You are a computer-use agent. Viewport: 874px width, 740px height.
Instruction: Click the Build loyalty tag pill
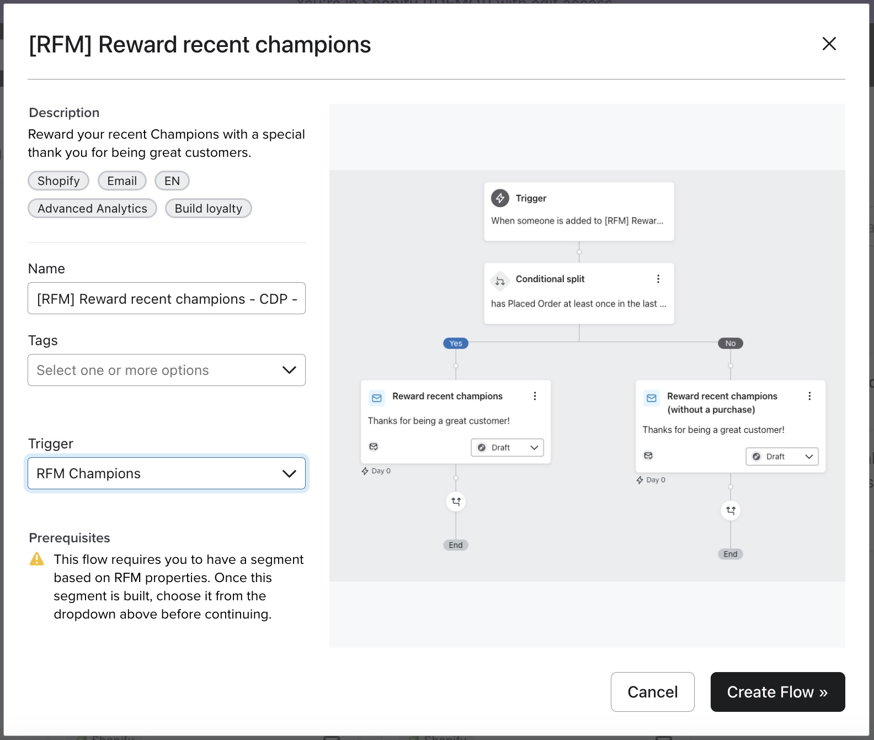point(208,208)
